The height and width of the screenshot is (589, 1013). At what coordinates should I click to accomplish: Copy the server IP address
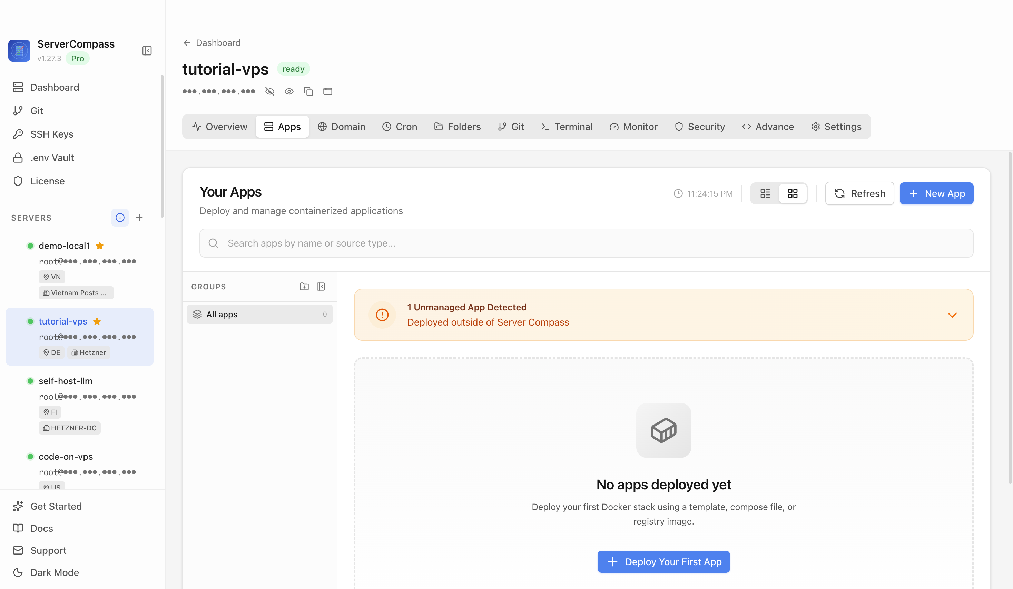[308, 92]
